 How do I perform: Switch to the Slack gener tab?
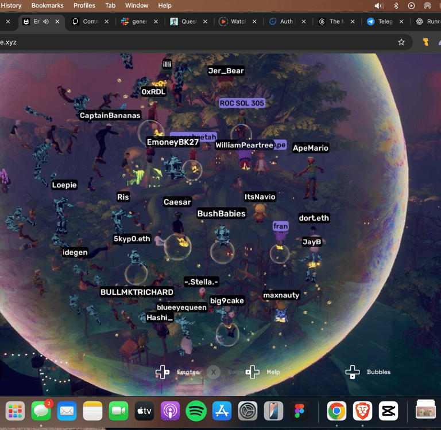[x=135, y=21]
